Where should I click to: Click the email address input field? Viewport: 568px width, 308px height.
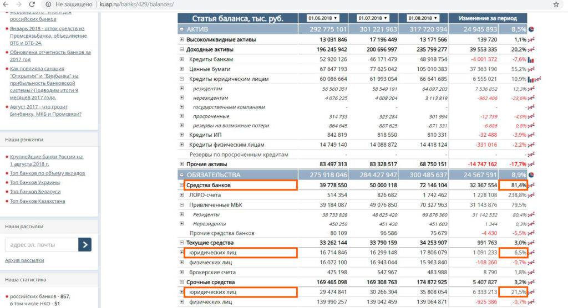coord(41,244)
